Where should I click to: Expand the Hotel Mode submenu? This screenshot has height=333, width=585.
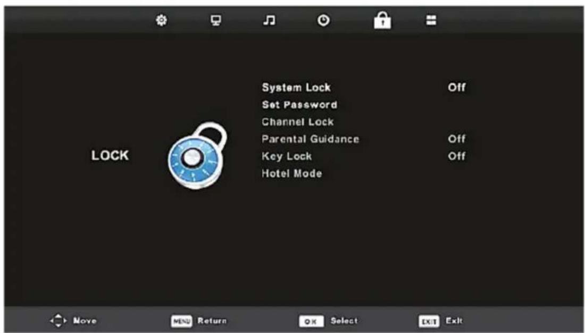tap(292, 173)
